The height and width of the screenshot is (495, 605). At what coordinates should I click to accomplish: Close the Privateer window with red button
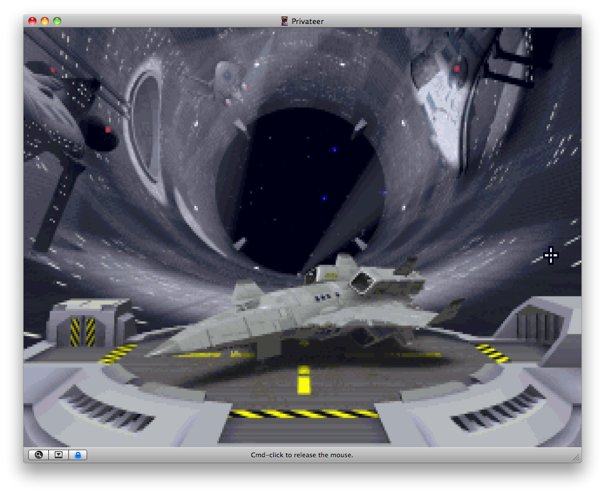click(32, 21)
